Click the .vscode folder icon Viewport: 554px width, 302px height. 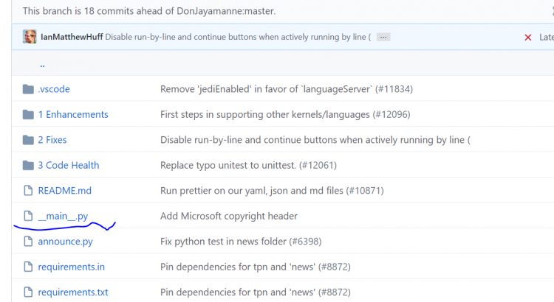click(28, 89)
